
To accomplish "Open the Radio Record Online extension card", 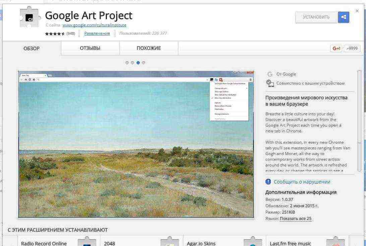I will coord(59,241).
